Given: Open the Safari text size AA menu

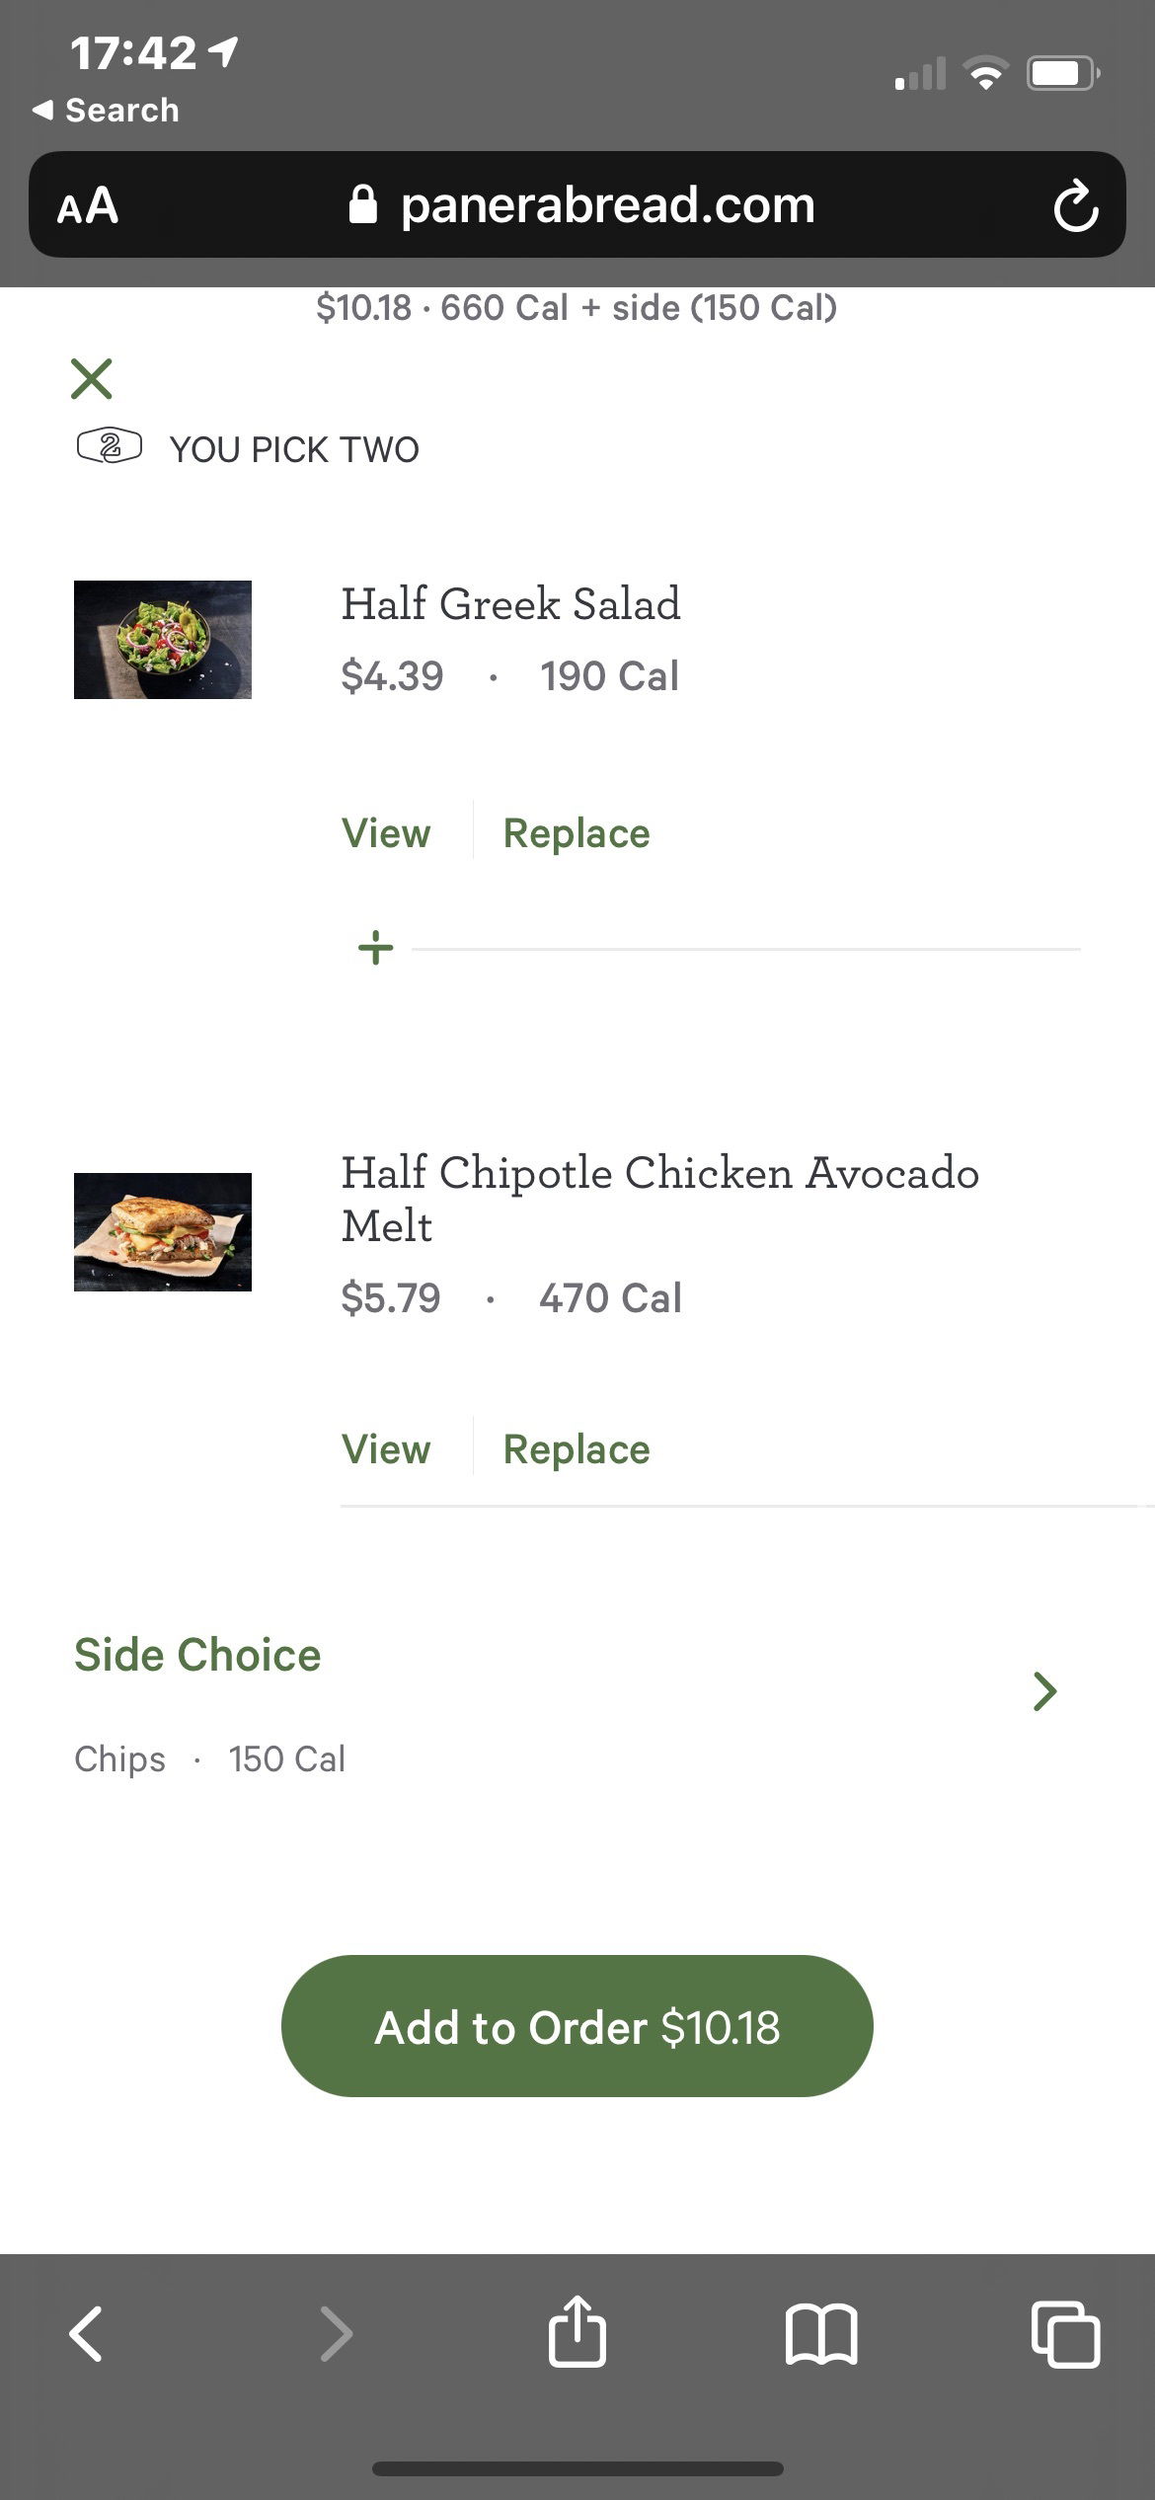Looking at the screenshot, I should point(88,205).
